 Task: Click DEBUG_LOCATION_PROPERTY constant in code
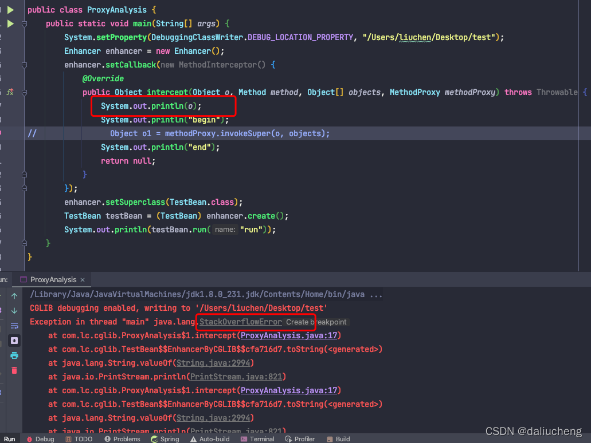300,37
